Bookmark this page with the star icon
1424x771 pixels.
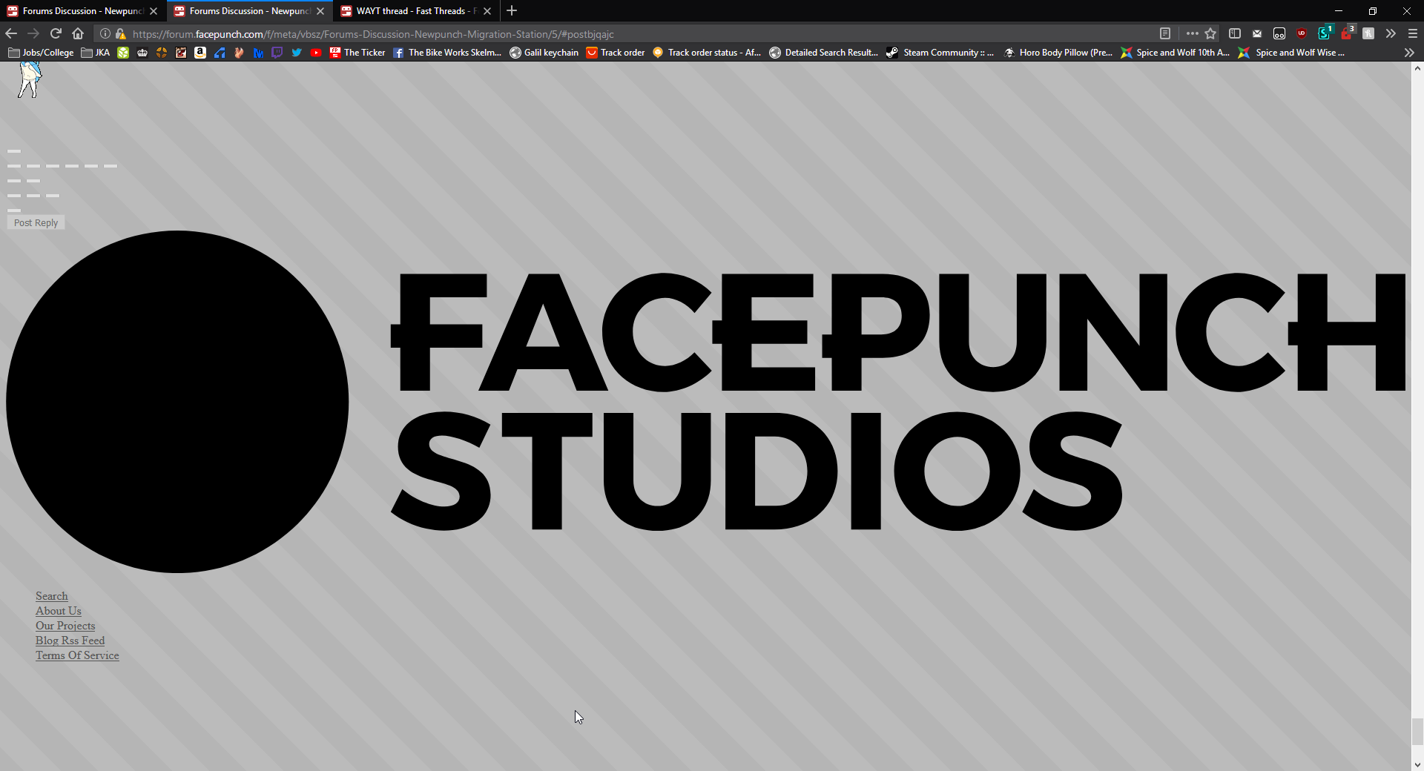pos(1210,33)
